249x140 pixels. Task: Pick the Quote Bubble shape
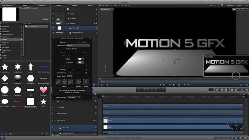click(x=5, y=101)
